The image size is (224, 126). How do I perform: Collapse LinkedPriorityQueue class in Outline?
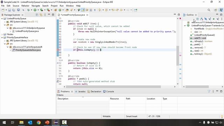[x=185, y=26]
